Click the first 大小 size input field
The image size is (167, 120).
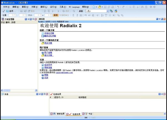click(38, 15)
